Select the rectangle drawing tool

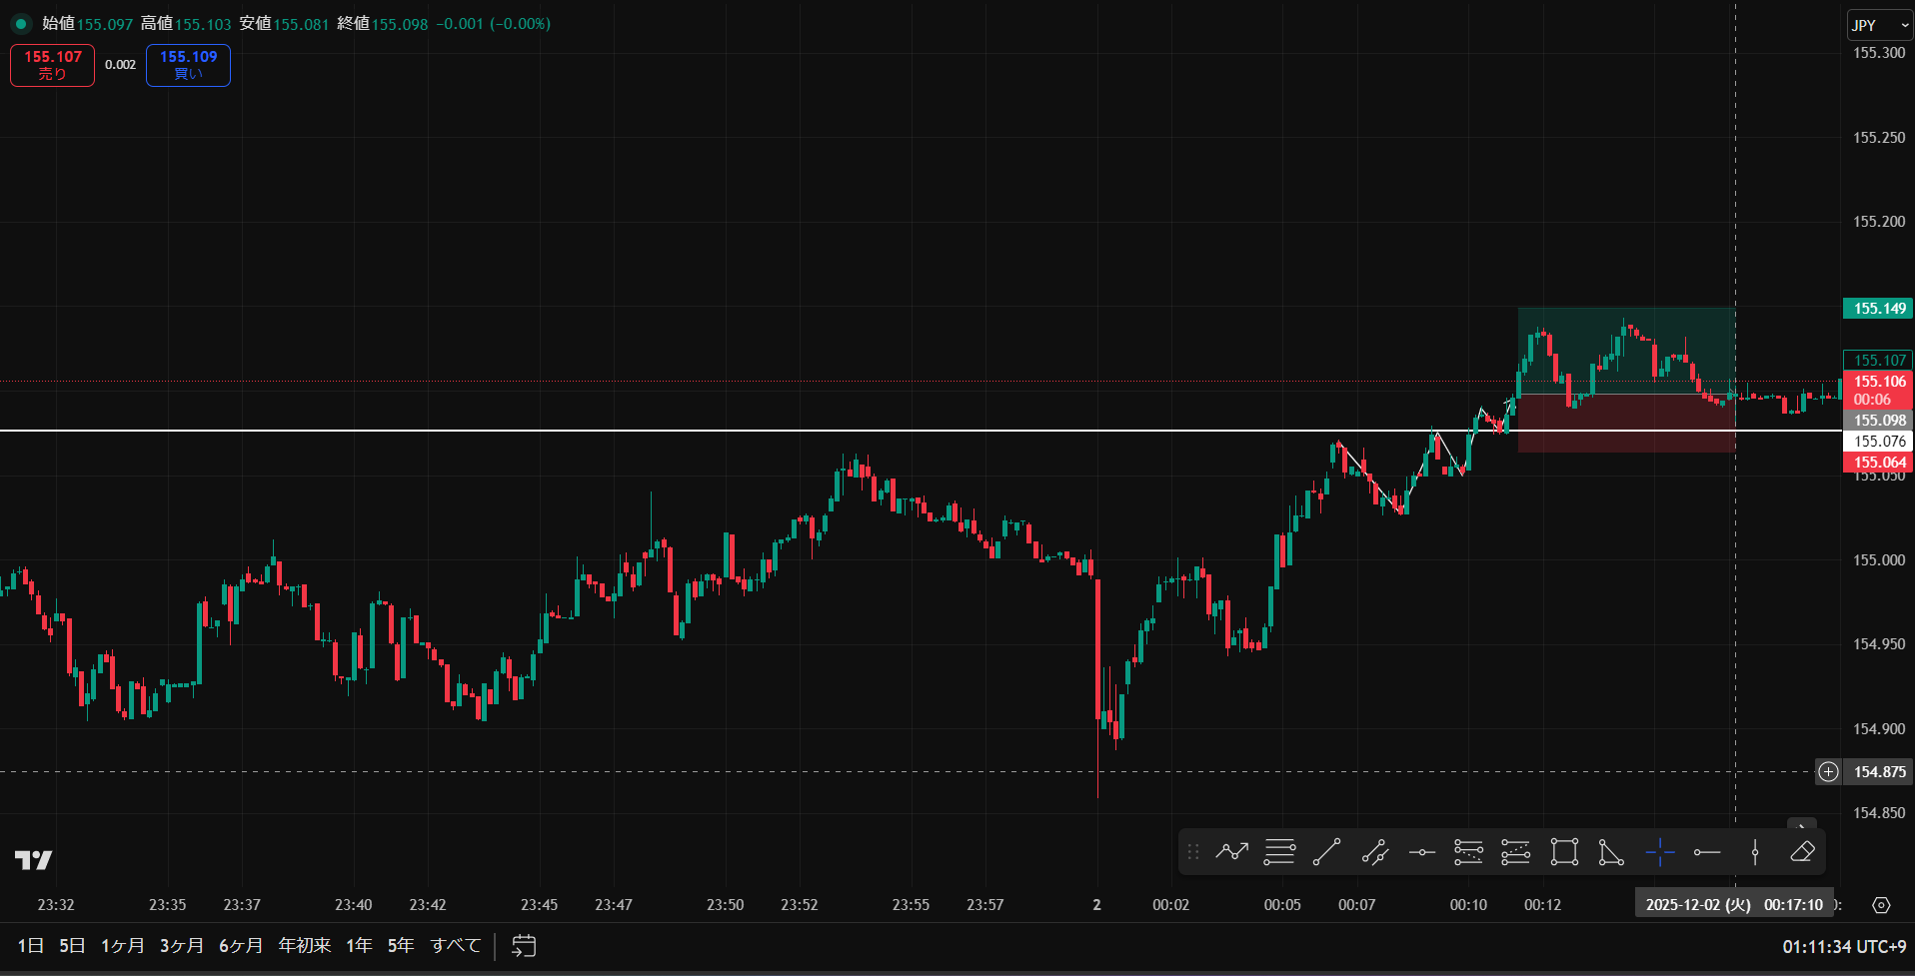pyautogui.click(x=1564, y=852)
